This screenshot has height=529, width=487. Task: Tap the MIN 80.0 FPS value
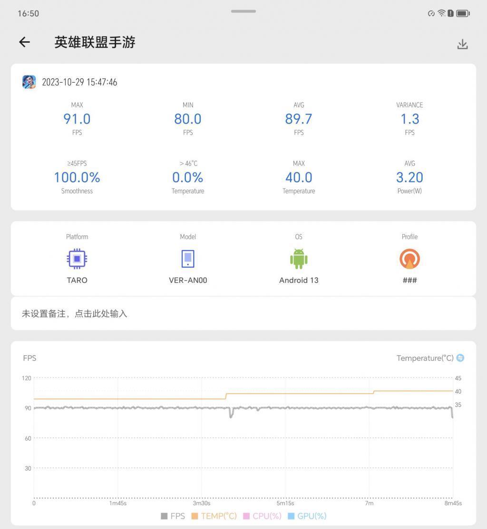pos(188,119)
